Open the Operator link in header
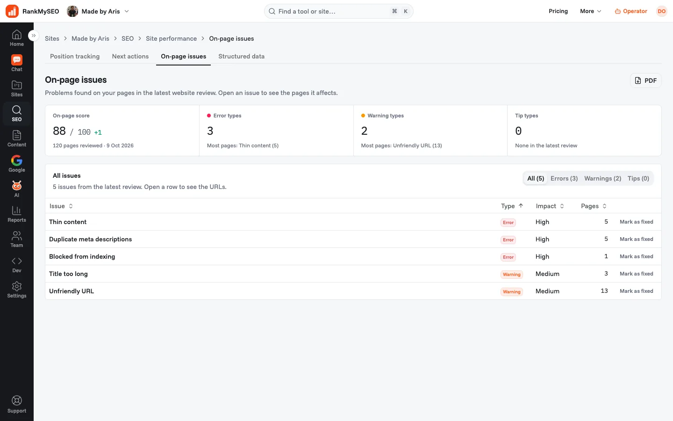This screenshot has width=673, height=421. click(631, 11)
